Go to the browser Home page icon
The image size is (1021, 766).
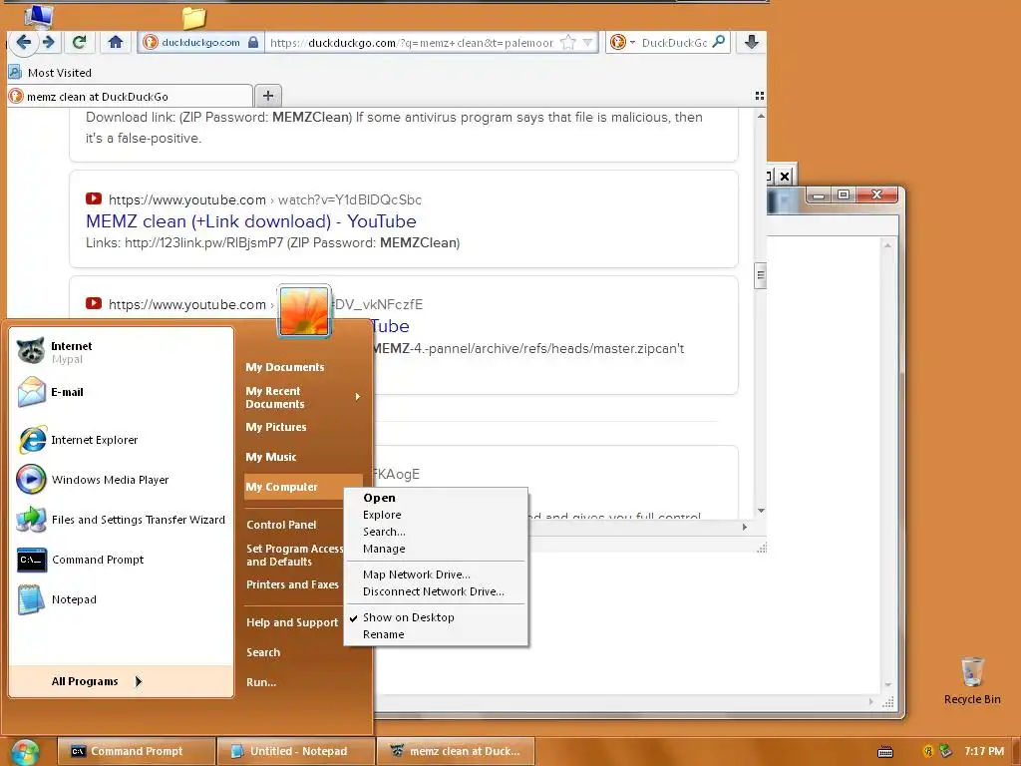116,42
